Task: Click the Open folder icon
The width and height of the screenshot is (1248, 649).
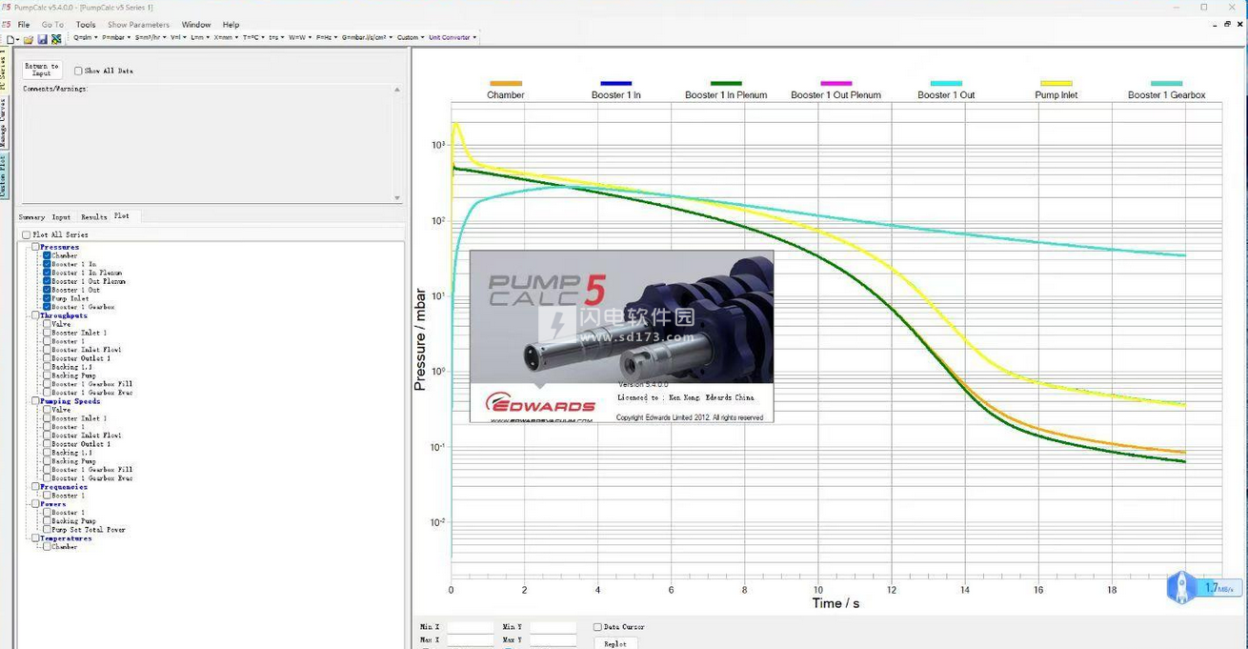Action: pos(29,39)
